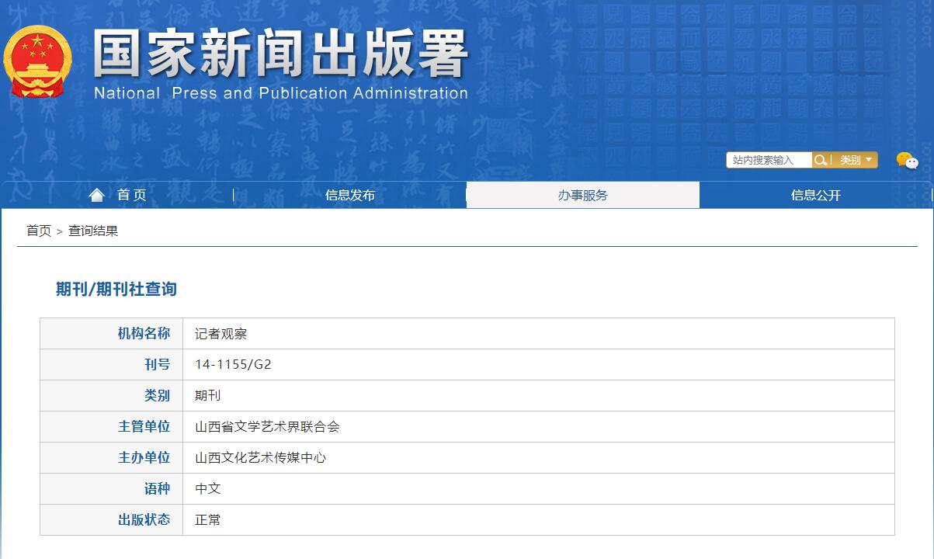The height and width of the screenshot is (559, 934).
Task: Click the 主管单位 row label
Action: (145, 426)
